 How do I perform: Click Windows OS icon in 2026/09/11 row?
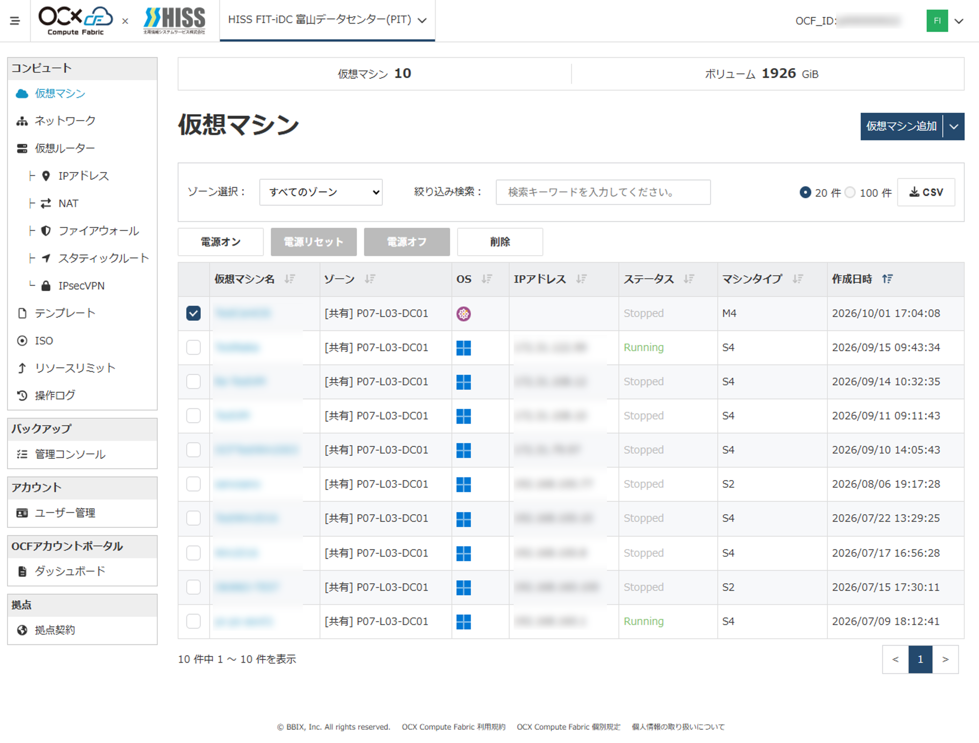(463, 416)
